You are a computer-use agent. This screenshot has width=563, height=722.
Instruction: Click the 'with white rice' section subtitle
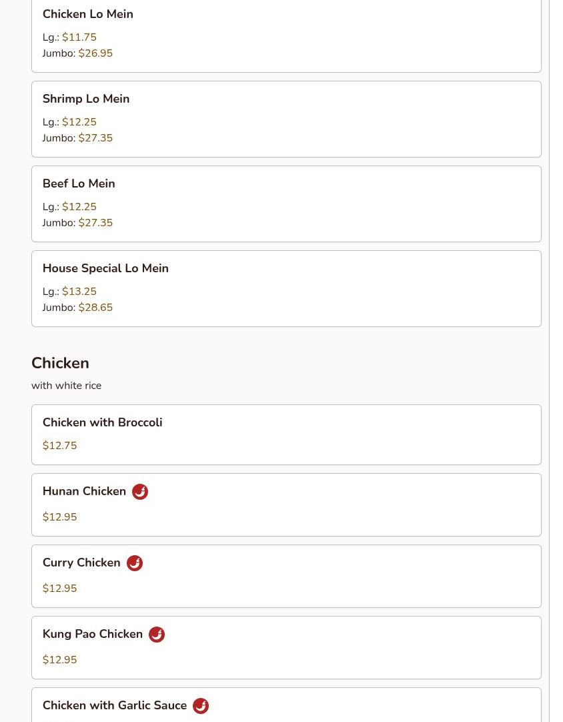tap(66, 386)
